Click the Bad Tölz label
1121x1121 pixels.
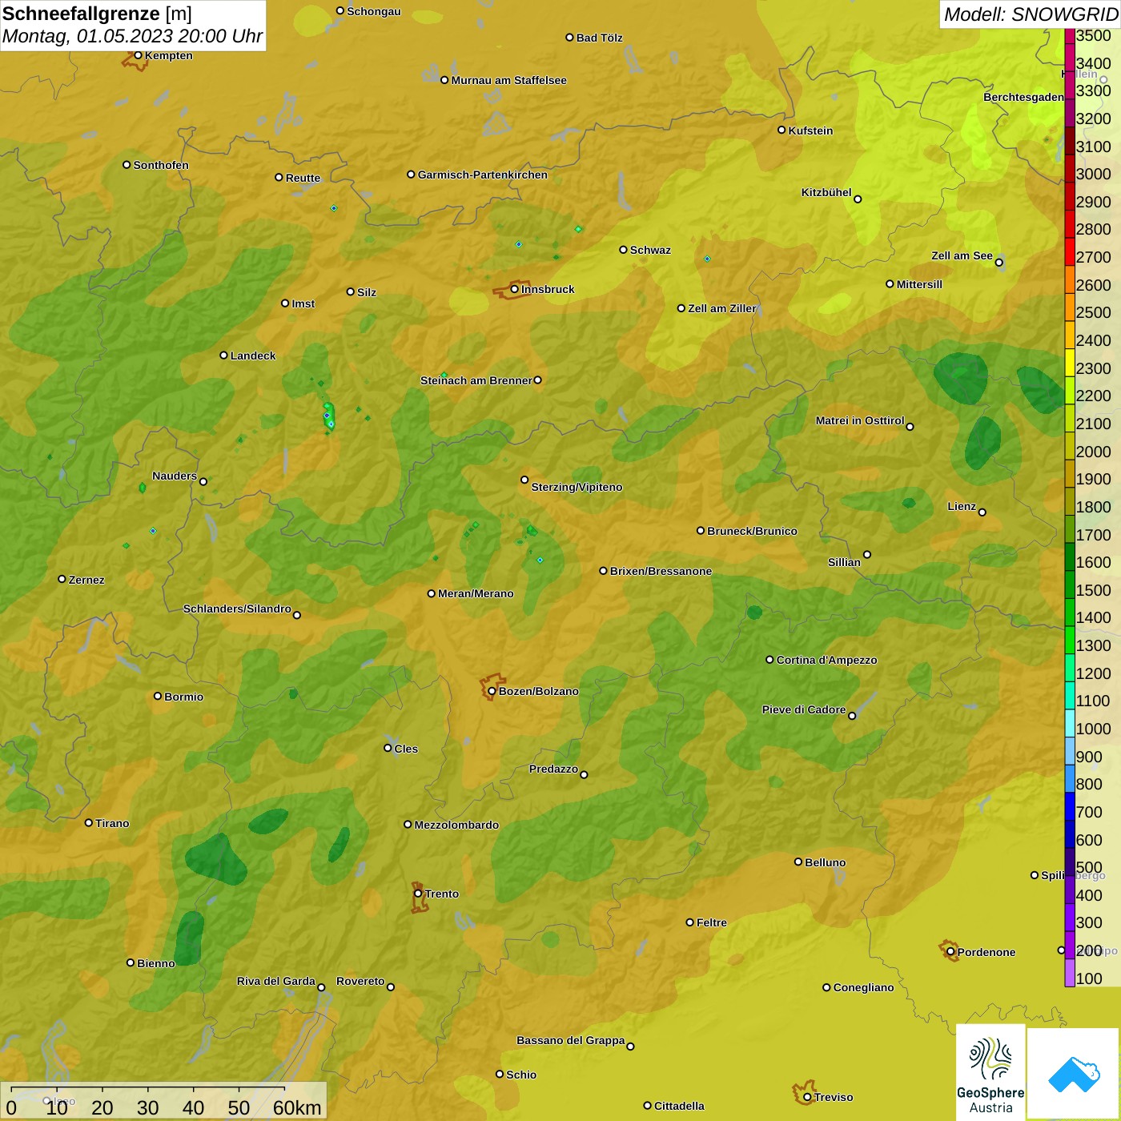pyautogui.click(x=599, y=38)
